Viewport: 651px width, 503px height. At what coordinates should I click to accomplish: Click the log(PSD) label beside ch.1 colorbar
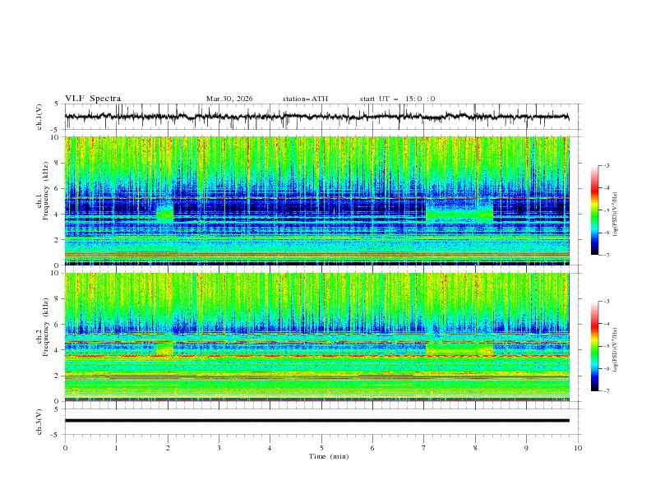(615, 215)
